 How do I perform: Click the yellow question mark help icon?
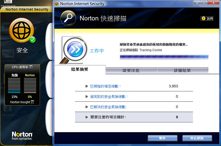(x=203, y=18)
